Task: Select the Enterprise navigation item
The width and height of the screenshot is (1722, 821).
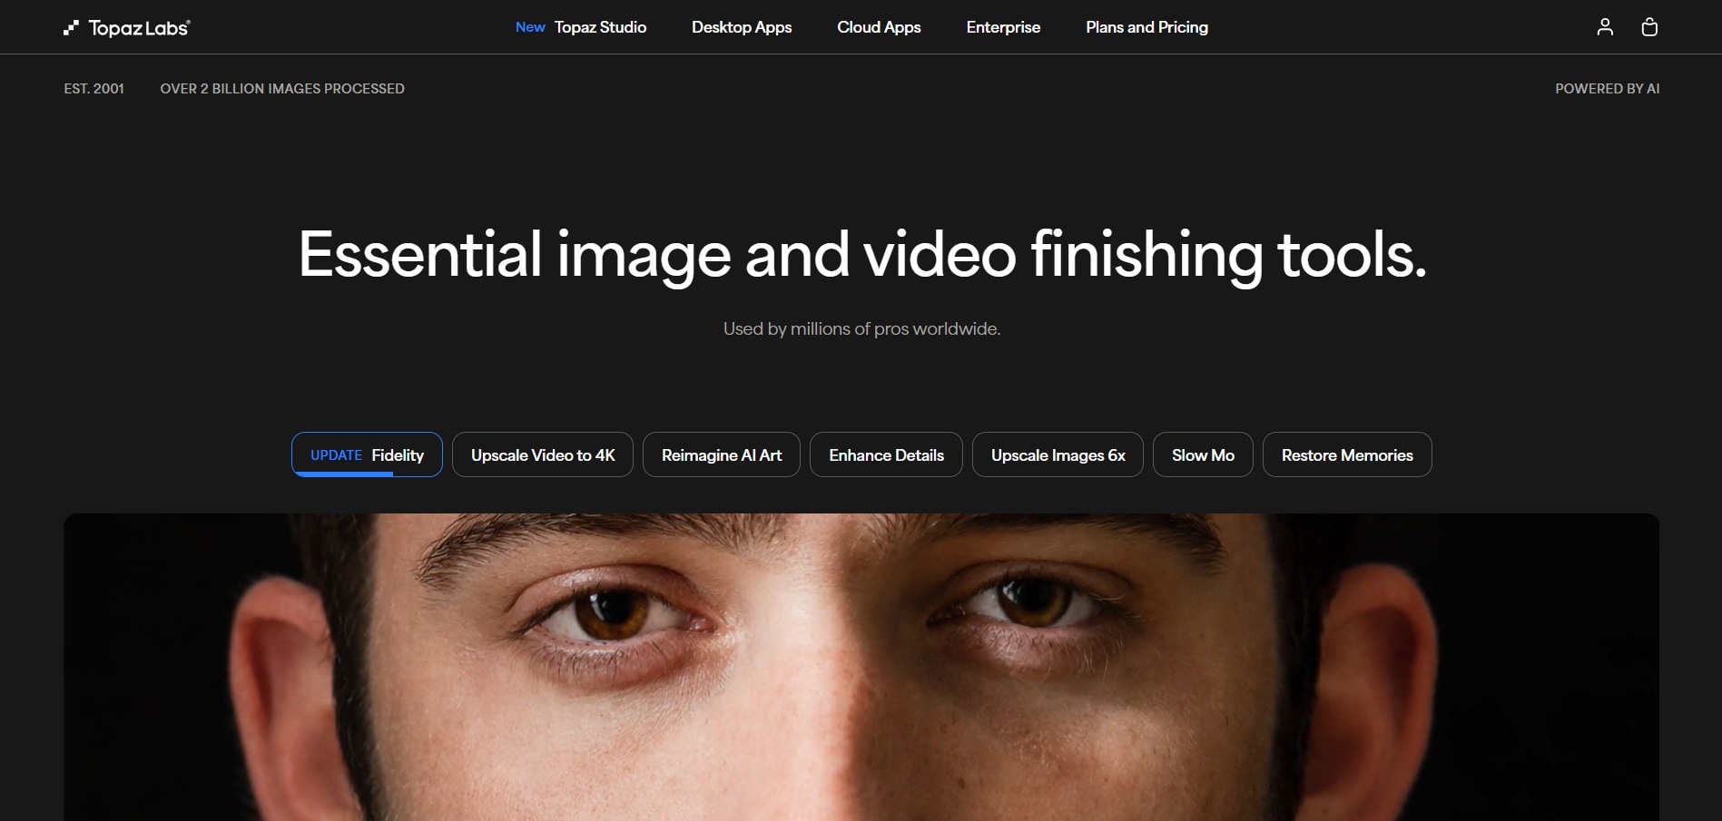Action: click(1003, 27)
